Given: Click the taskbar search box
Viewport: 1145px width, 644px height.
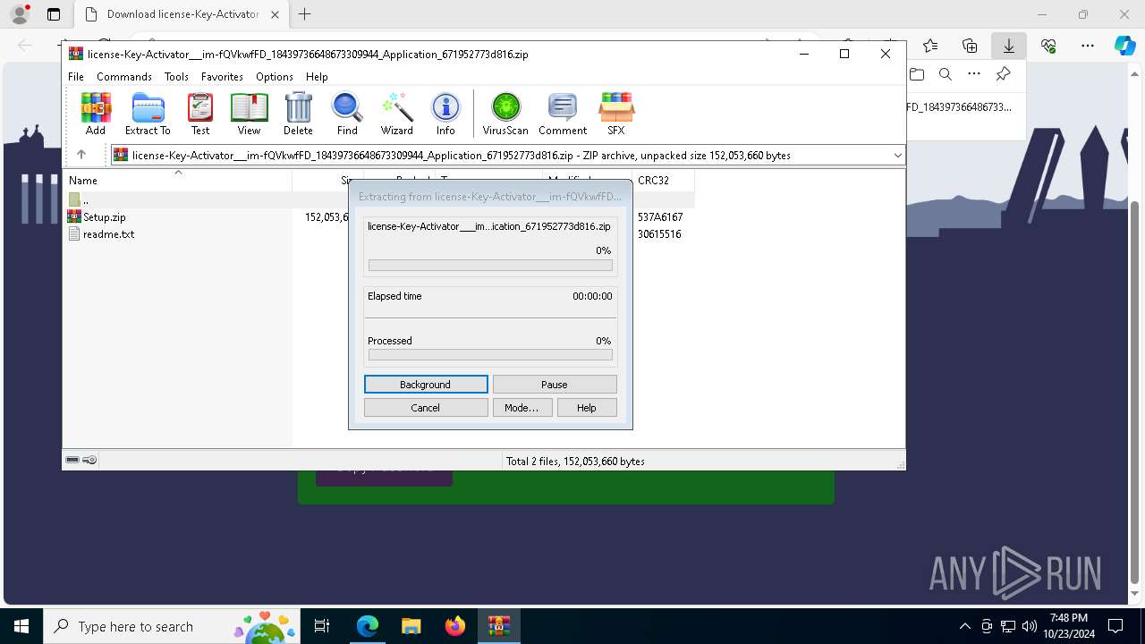Looking at the screenshot, I should [x=172, y=626].
